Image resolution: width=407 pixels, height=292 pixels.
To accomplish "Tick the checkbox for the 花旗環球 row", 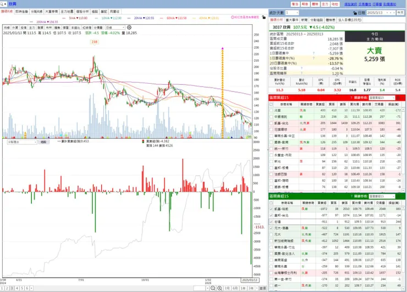I will coord(271,129).
